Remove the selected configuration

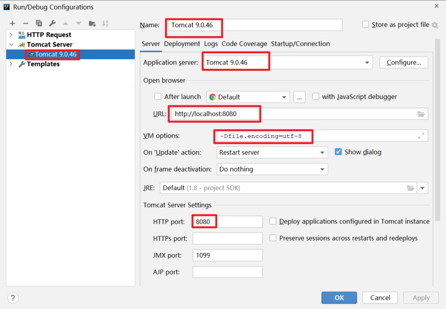click(25, 23)
